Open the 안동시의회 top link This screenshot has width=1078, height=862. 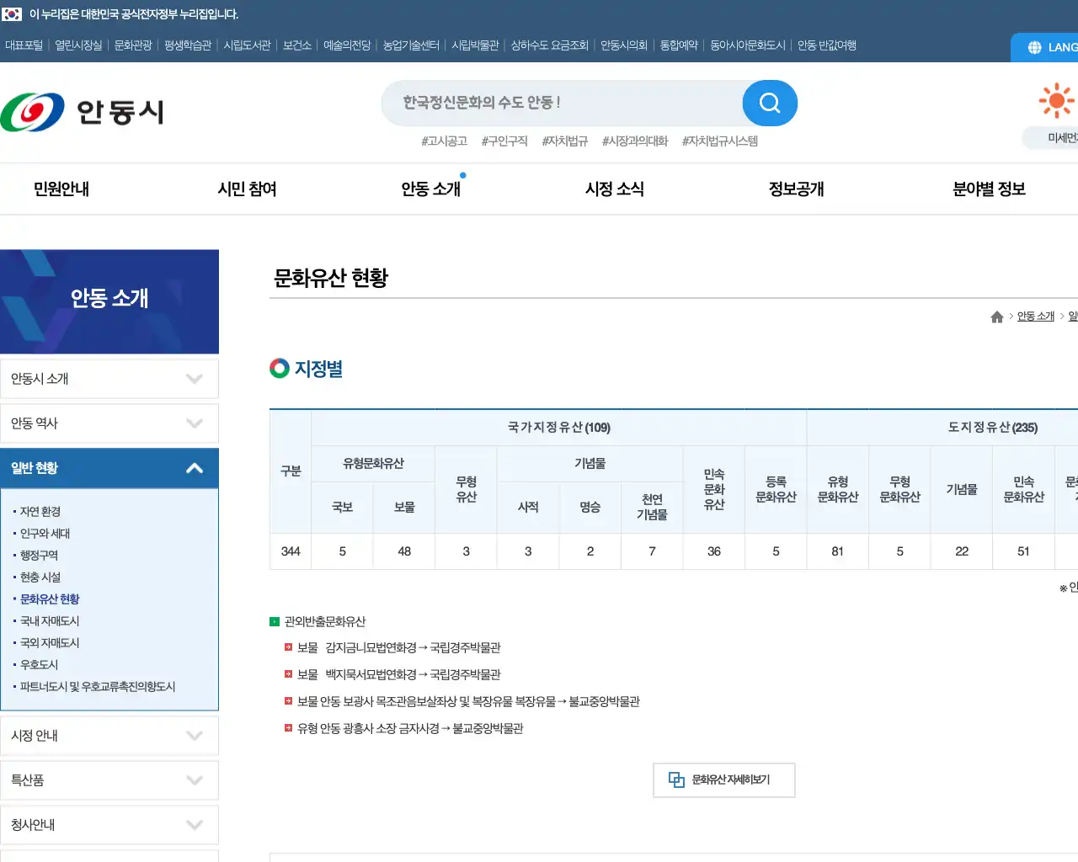point(624,45)
